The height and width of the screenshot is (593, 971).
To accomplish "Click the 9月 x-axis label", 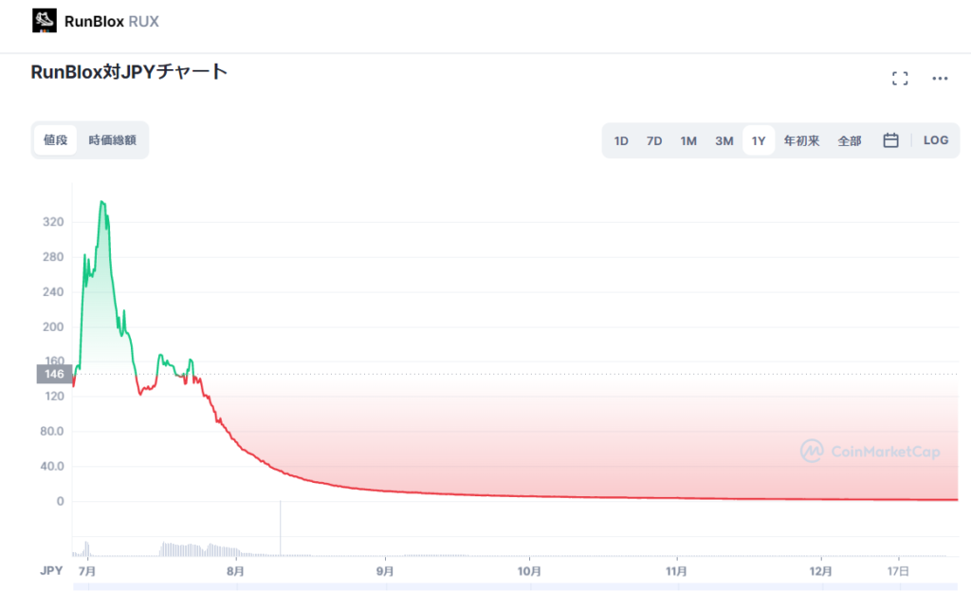I will click(x=385, y=570).
